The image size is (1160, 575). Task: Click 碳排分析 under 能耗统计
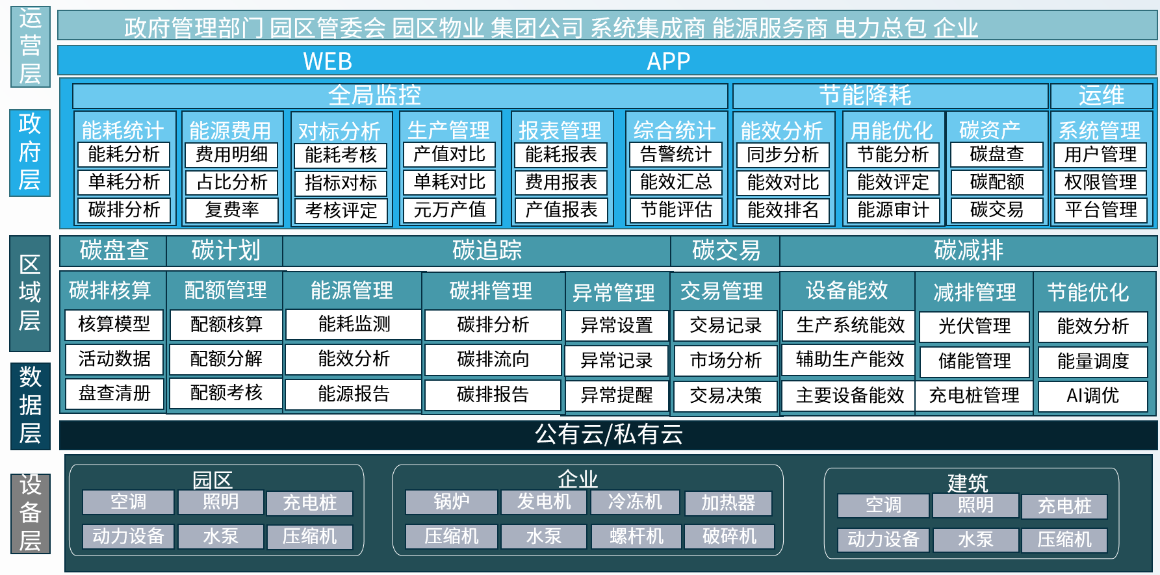click(x=123, y=210)
